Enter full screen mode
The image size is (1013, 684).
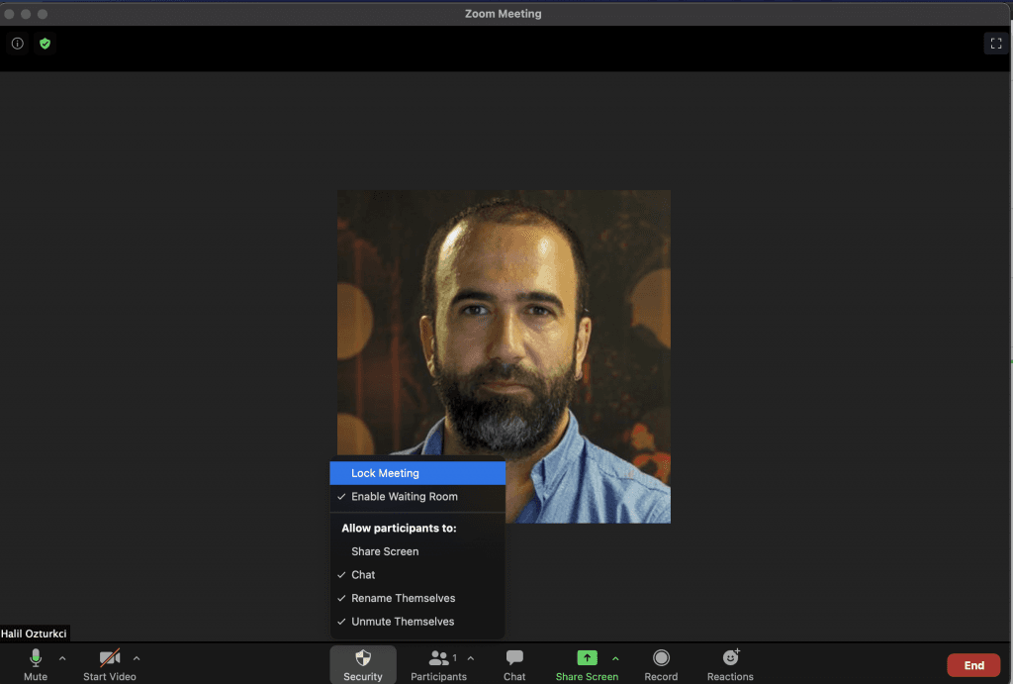pyautogui.click(x=995, y=44)
